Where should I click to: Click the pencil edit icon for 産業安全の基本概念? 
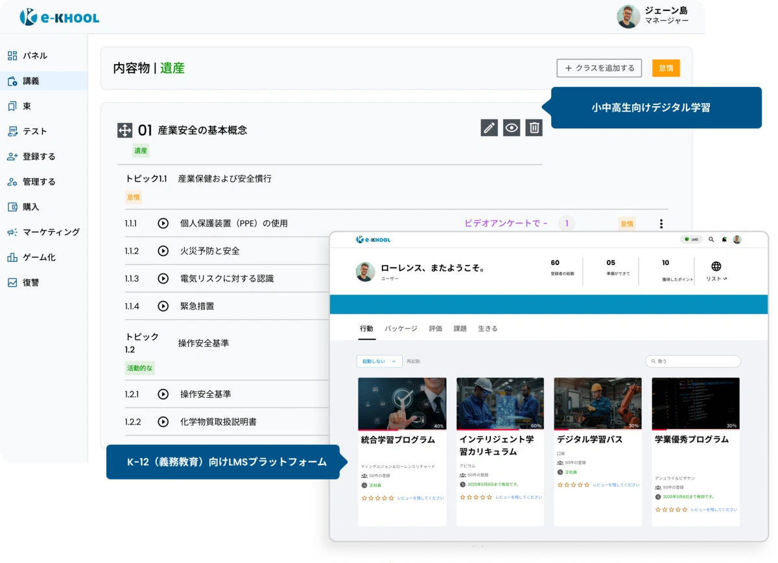pos(489,128)
